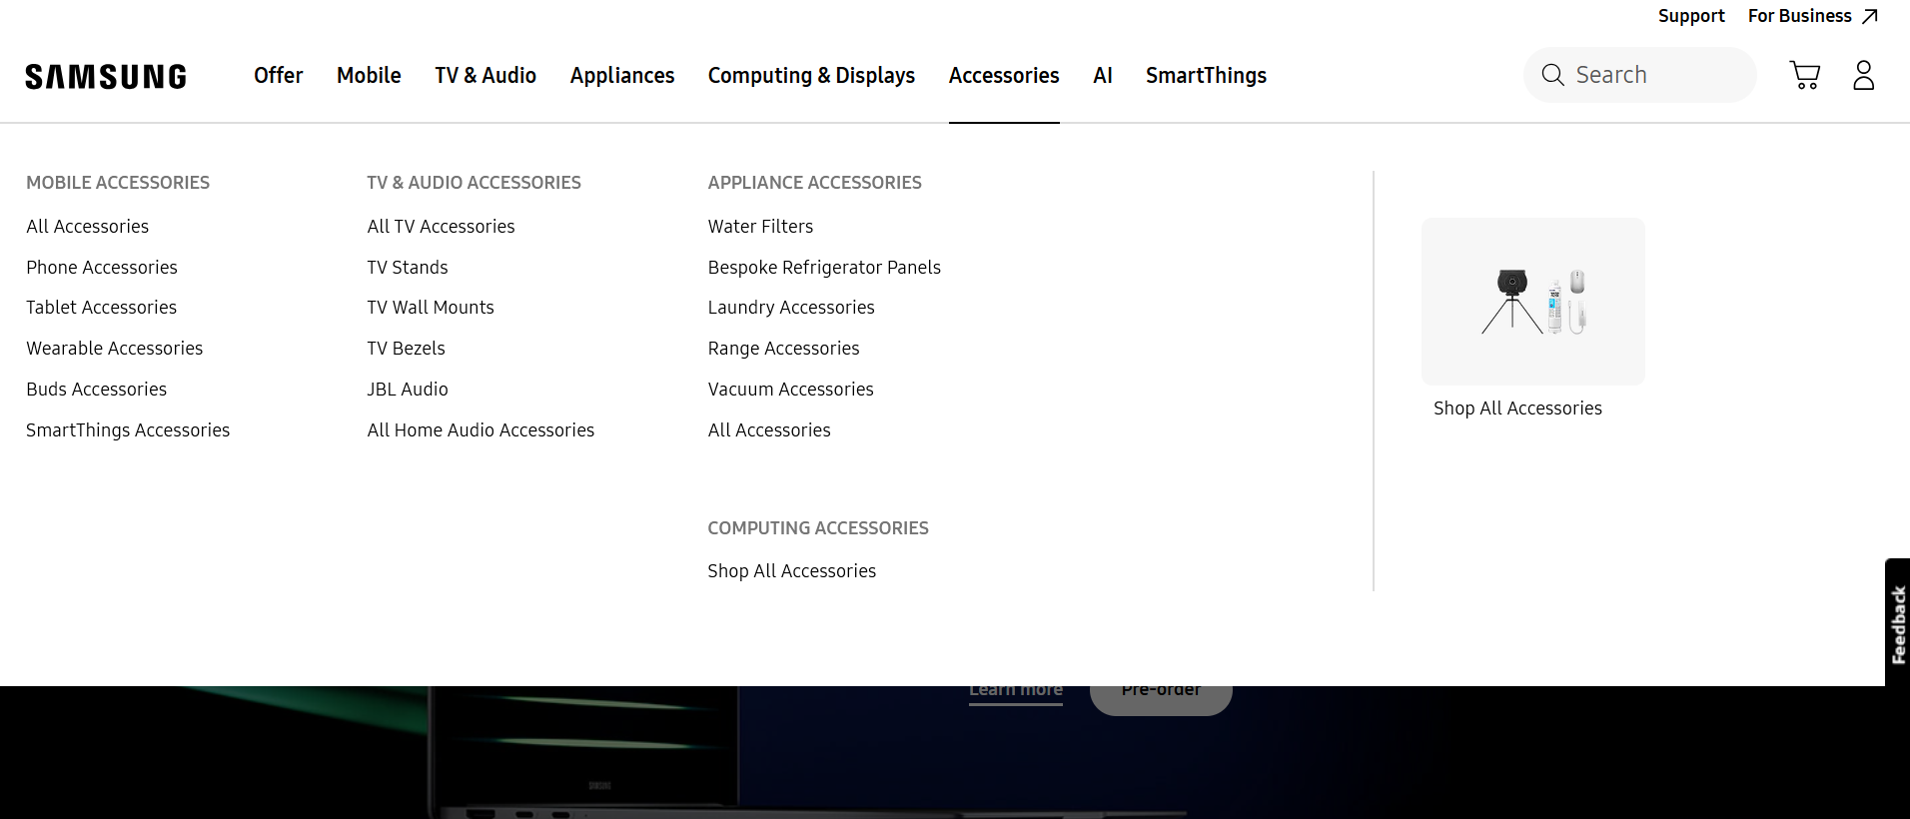Click the Mobile Accessories heading
Viewport: 1910px width, 819px height.
click(118, 183)
